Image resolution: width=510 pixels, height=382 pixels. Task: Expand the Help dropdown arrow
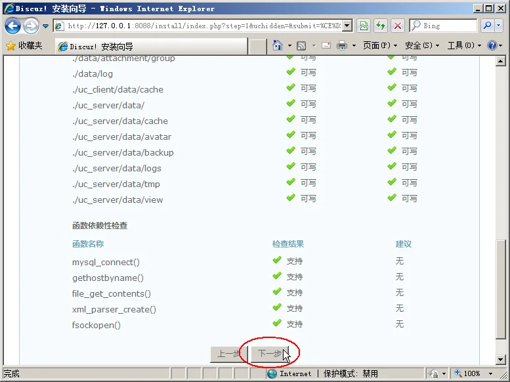(501, 45)
